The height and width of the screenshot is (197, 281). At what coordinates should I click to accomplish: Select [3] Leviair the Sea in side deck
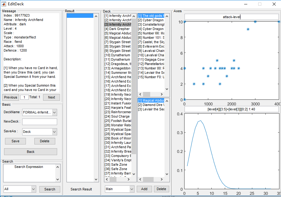coord(151,109)
